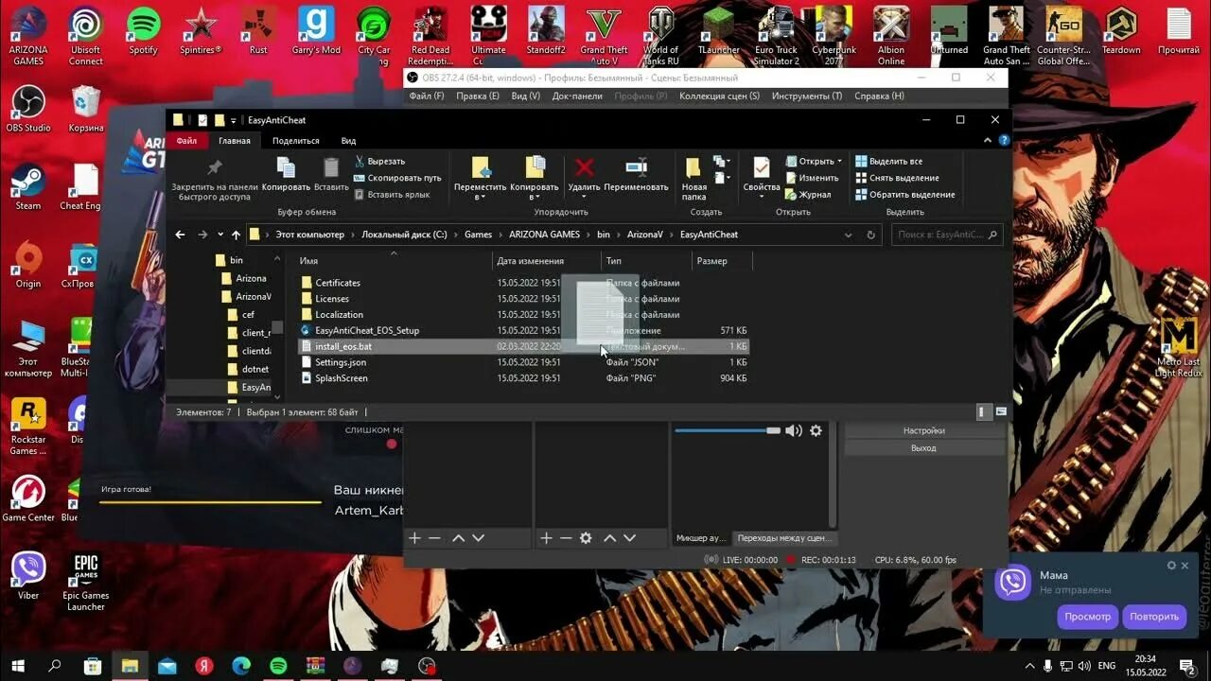Click Повторить in the Viber notification
Viewport: 1211px width, 681px height.
coord(1154,617)
